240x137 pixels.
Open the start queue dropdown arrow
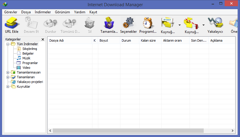(179, 25)
